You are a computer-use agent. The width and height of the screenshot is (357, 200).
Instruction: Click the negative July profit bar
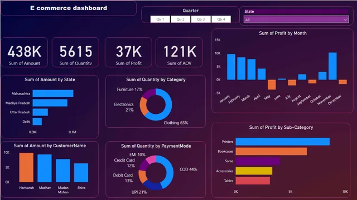point(292,83)
